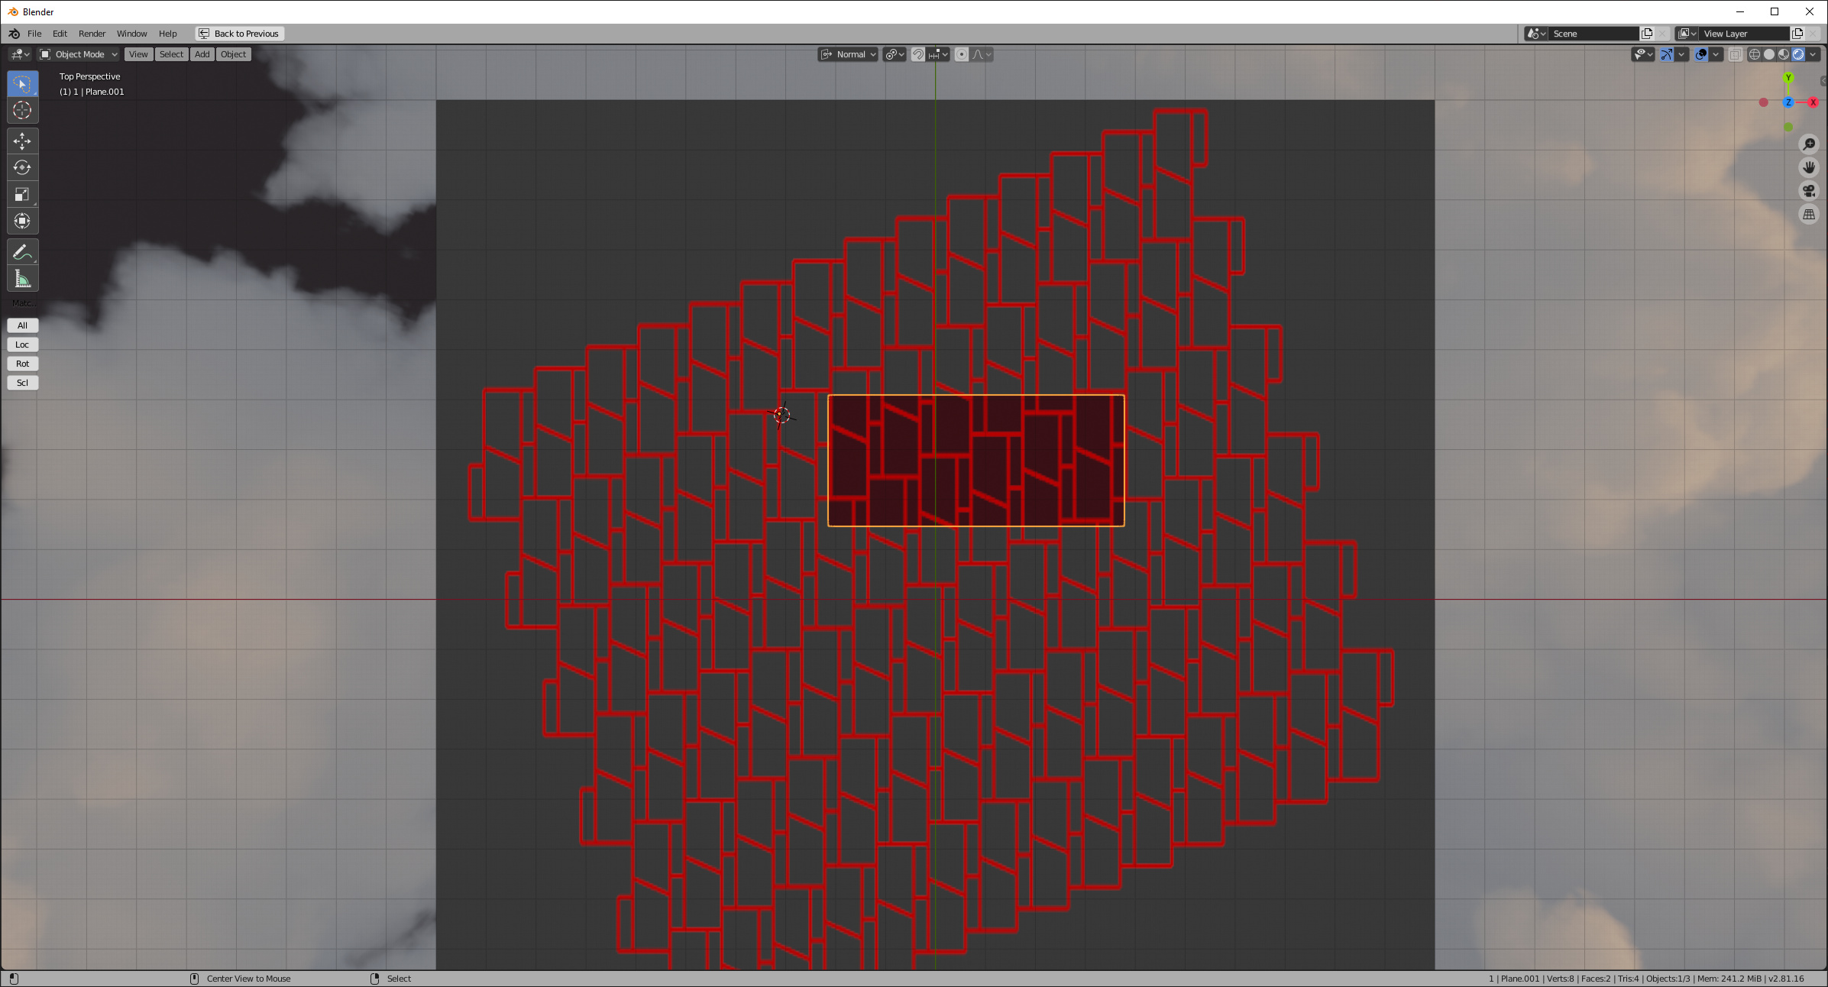Switch viewport to Wireframe shading
The image size is (1828, 987).
1755,53
